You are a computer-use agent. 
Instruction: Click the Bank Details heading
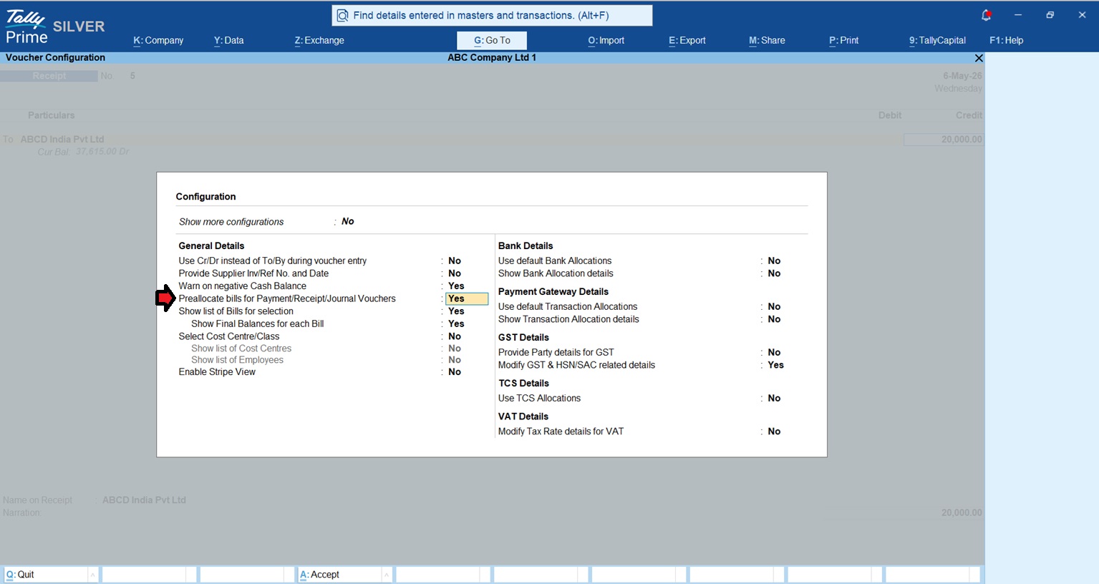[x=526, y=245]
